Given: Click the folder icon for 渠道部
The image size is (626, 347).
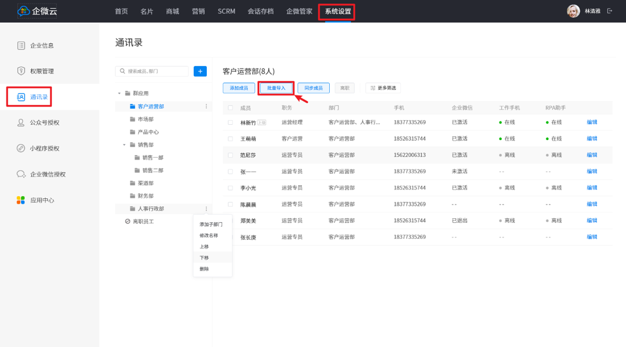Looking at the screenshot, I should tap(133, 183).
